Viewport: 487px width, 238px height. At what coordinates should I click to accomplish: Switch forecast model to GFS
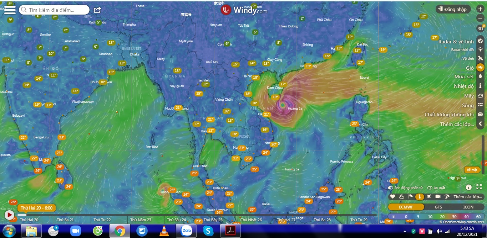(438, 207)
